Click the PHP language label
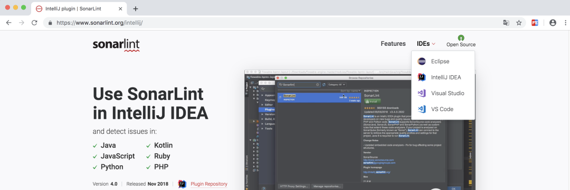The image size is (570, 190). coord(161,167)
